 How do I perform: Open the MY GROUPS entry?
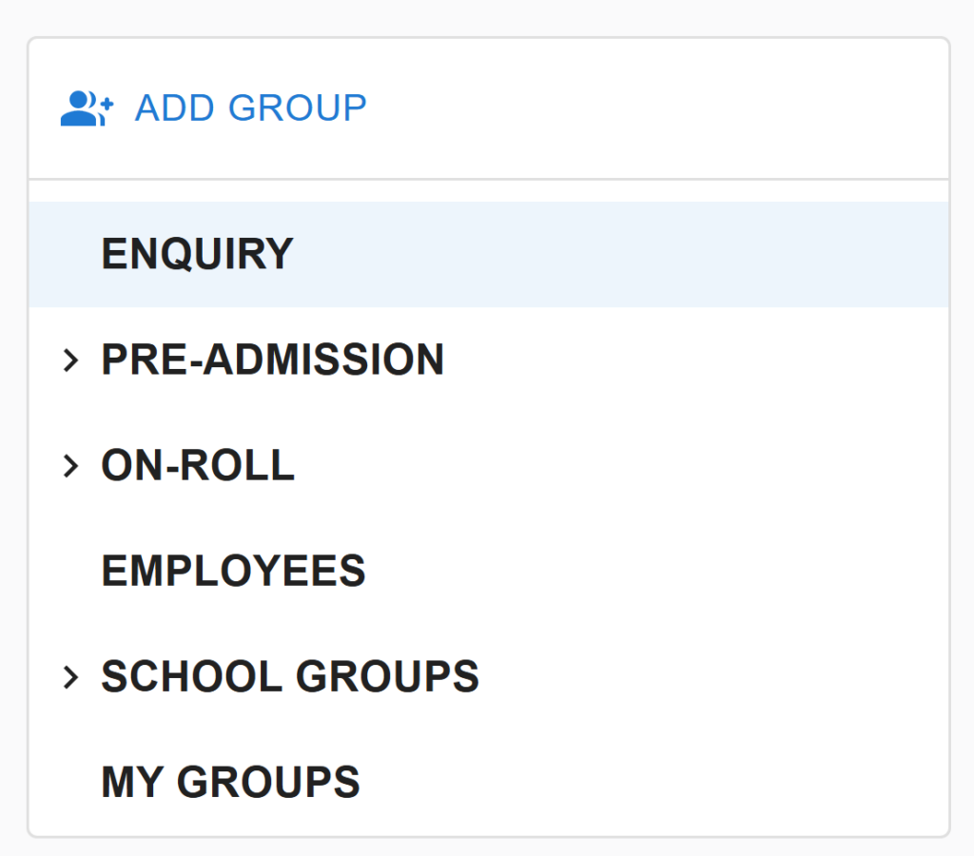[x=230, y=783]
